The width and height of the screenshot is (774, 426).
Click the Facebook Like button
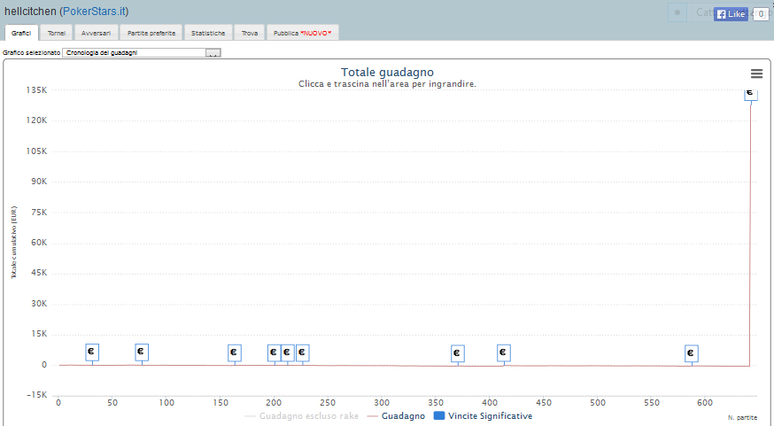pos(731,14)
